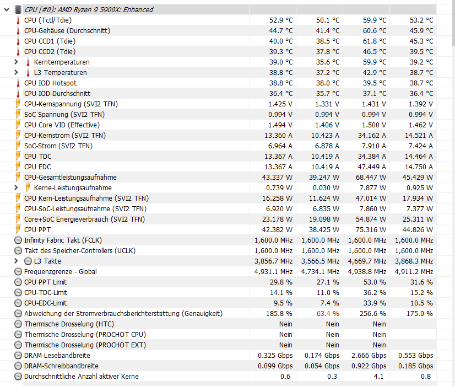Click the 47.449 A maximum CPU EDC value
455x386 pixels.
(x=372, y=167)
